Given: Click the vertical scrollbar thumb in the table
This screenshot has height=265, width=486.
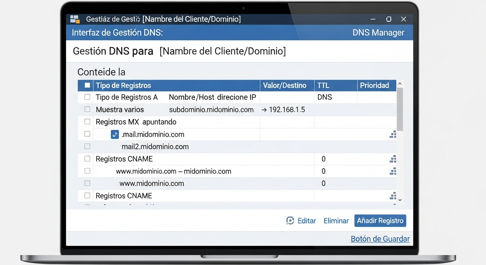Looking at the screenshot, I should click(400, 109).
